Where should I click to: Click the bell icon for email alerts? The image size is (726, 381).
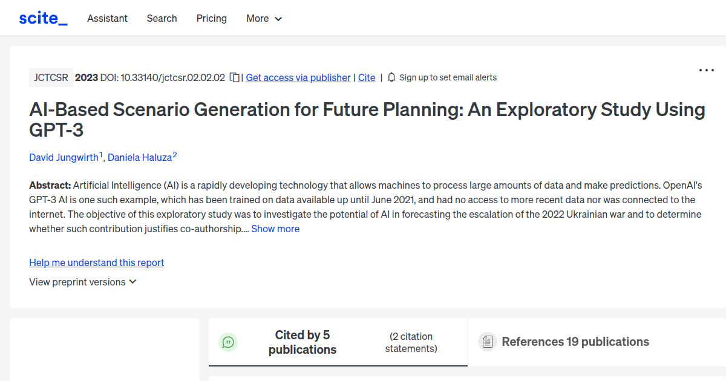[x=391, y=77]
